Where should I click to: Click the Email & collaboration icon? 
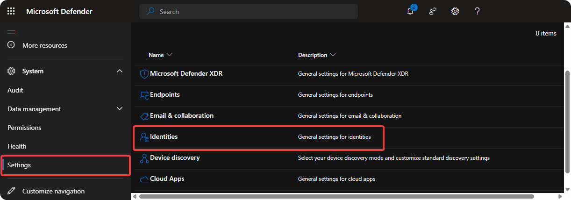[144, 116]
